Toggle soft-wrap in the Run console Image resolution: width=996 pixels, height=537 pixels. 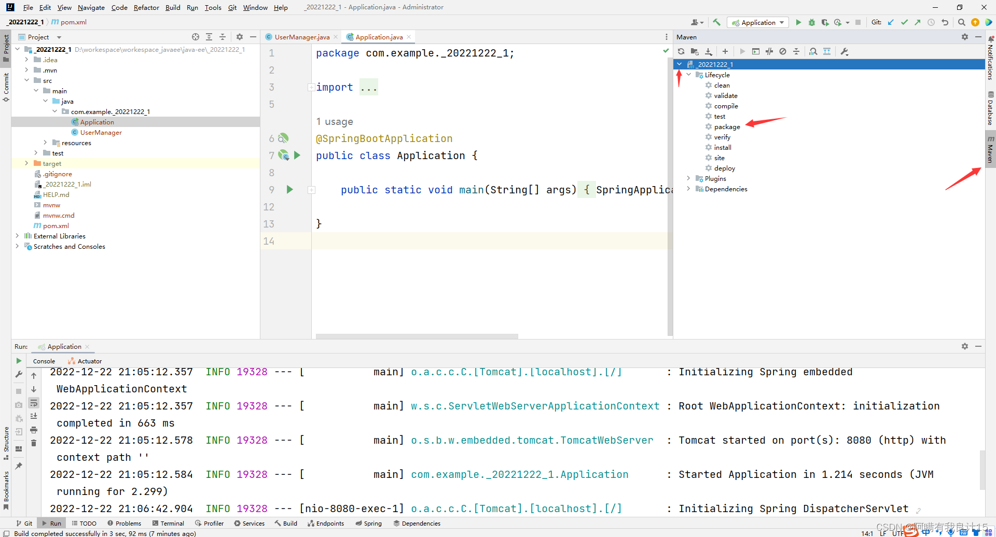[x=34, y=403]
